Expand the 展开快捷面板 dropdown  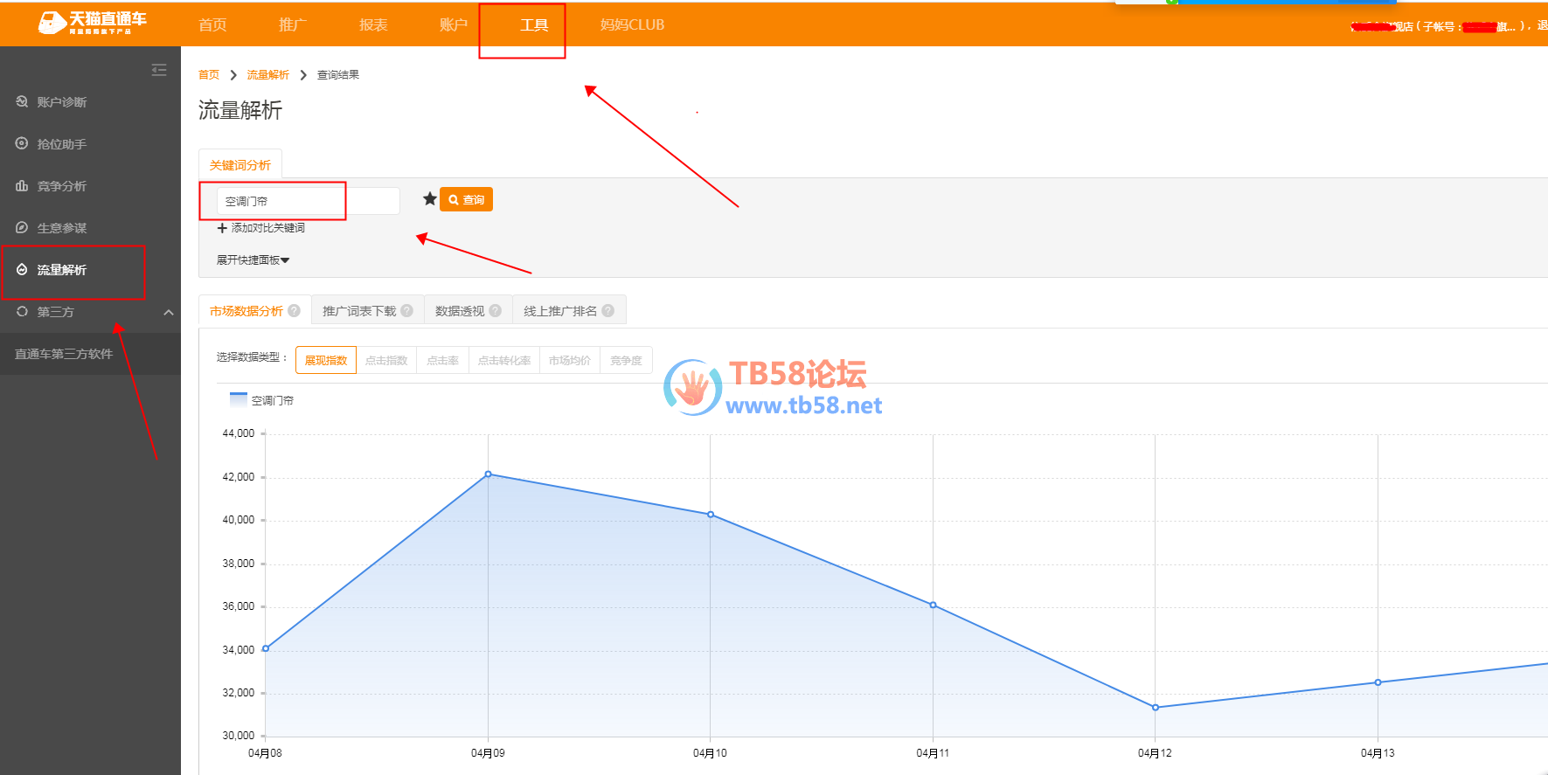tap(253, 260)
